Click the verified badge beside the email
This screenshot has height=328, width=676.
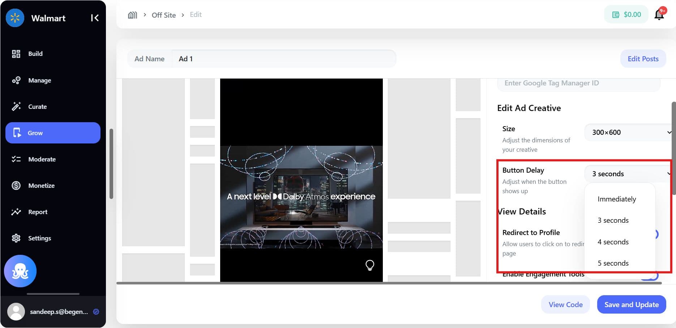click(x=96, y=312)
